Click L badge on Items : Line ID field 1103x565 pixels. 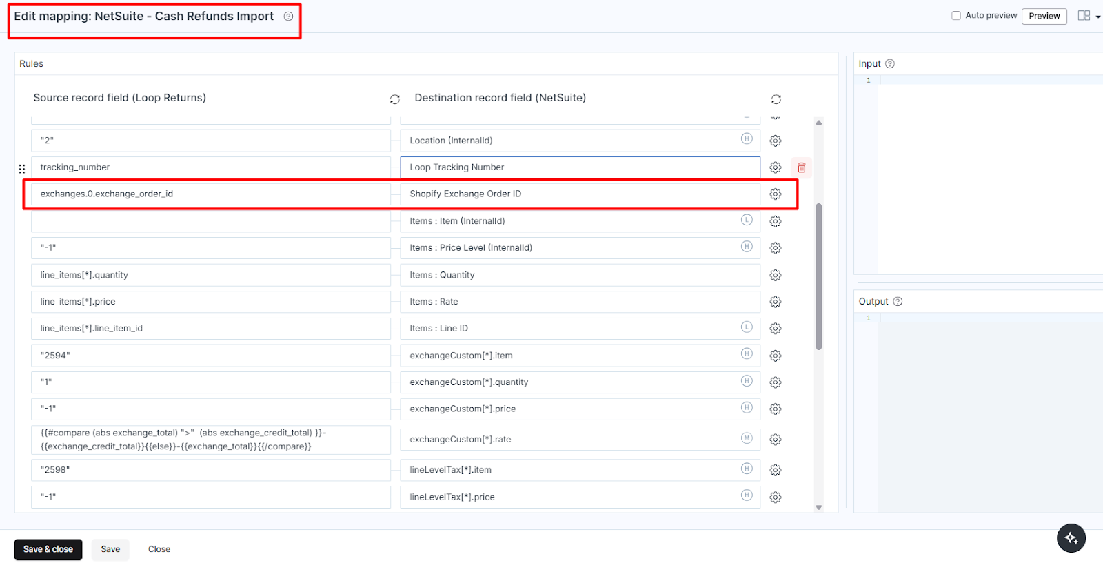pyautogui.click(x=747, y=327)
